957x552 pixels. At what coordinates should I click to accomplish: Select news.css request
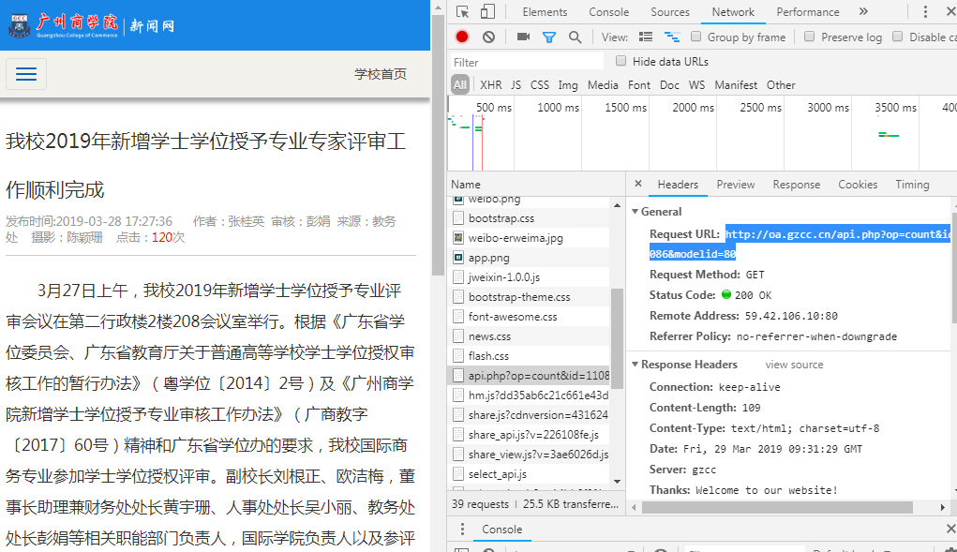coord(529,336)
